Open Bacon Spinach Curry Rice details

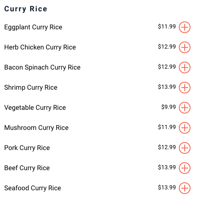pos(42,67)
